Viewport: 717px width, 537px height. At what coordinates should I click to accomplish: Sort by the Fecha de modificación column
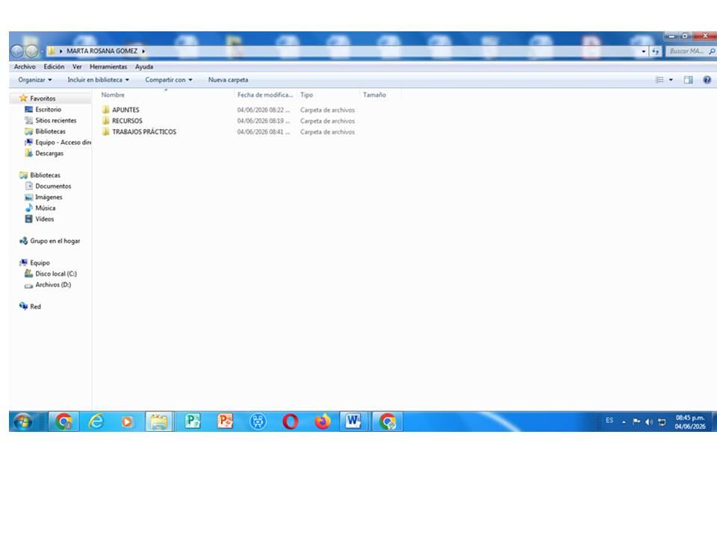click(x=265, y=95)
